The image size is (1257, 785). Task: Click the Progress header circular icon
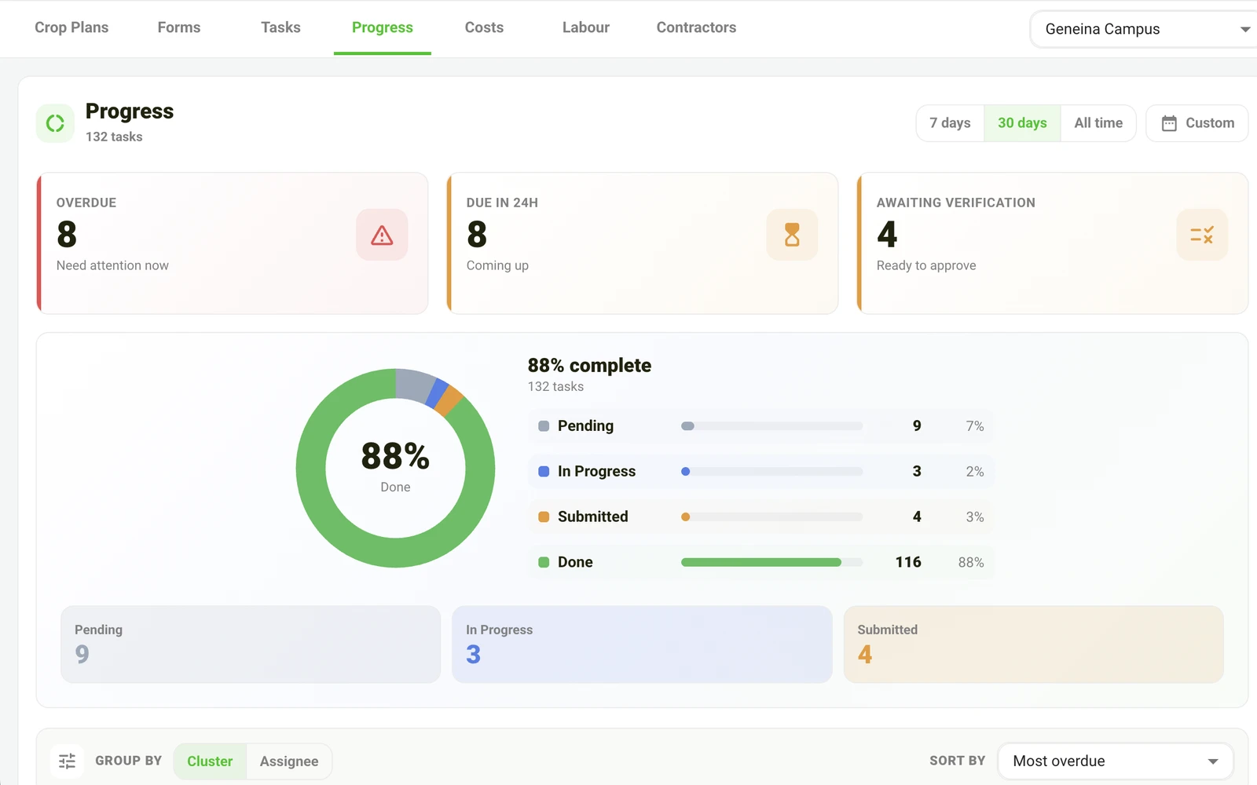(x=55, y=123)
